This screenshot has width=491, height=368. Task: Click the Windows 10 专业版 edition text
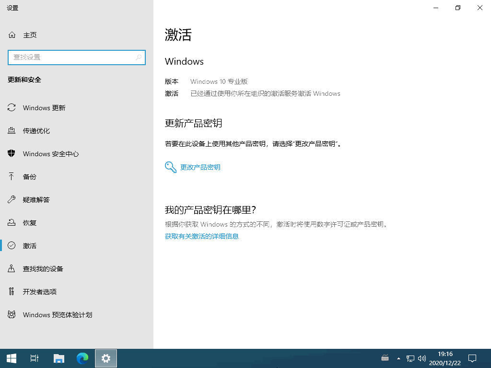[x=219, y=81]
